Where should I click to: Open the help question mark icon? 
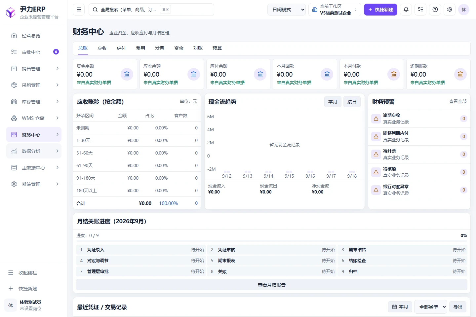(x=435, y=10)
